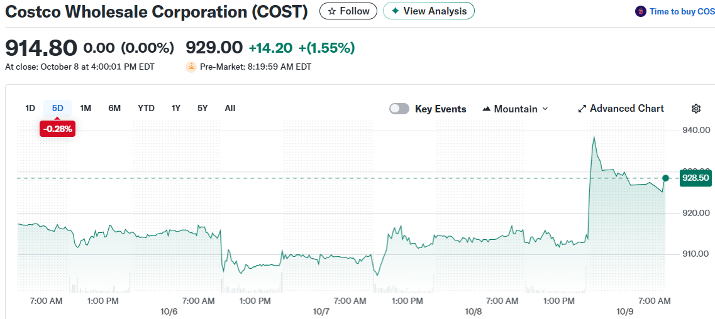Show year-to-date YTD chart range
715x319 pixels.
point(146,108)
